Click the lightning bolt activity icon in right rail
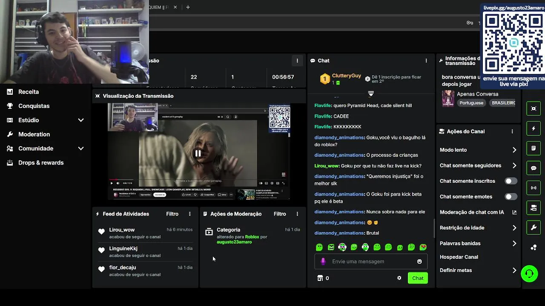Image resolution: width=545 pixels, height=306 pixels. [x=534, y=128]
